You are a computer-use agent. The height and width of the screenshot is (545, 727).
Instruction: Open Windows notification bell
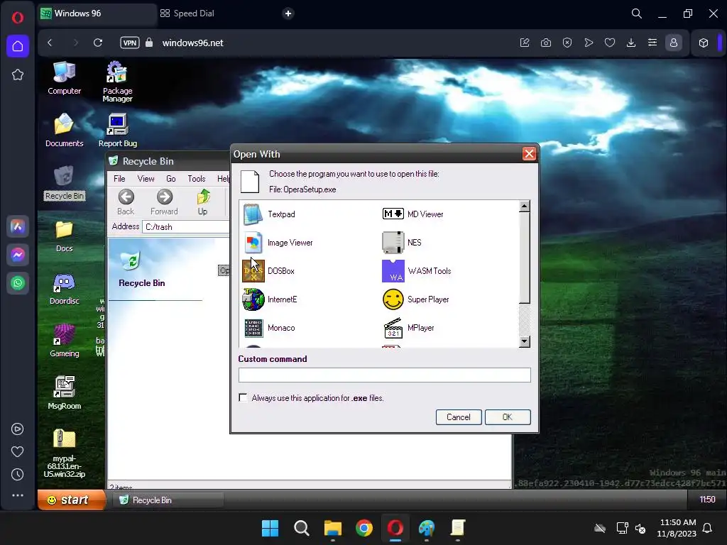click(x=707, y=528)
